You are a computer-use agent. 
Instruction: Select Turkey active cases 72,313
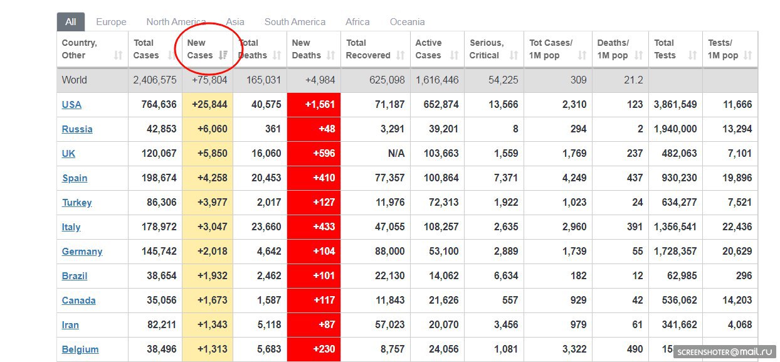click(442, 203)
